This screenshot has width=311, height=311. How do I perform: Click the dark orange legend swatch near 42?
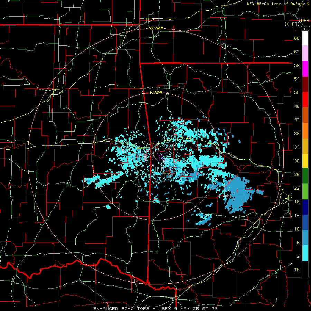[x=305, y=115]
